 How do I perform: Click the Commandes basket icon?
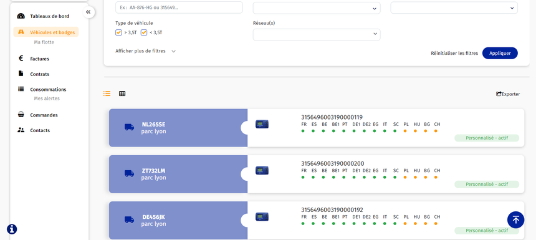click(x=21, y=115)
